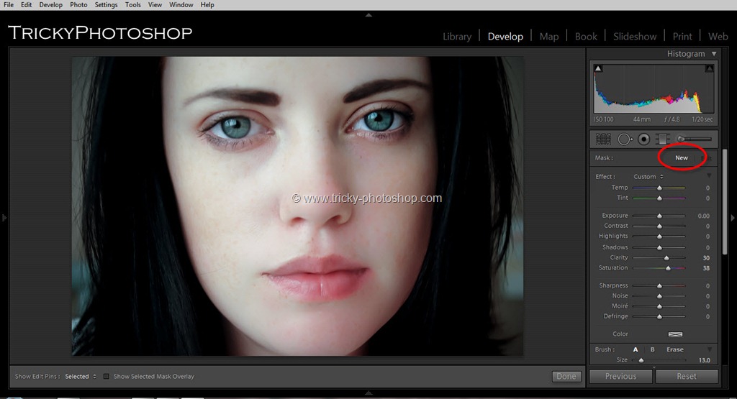The width and height of the screenshot is (737, 399).
Task: Click the left panel reveal arrow
Action: click(4, 217)
